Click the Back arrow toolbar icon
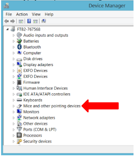 [7, 21]
